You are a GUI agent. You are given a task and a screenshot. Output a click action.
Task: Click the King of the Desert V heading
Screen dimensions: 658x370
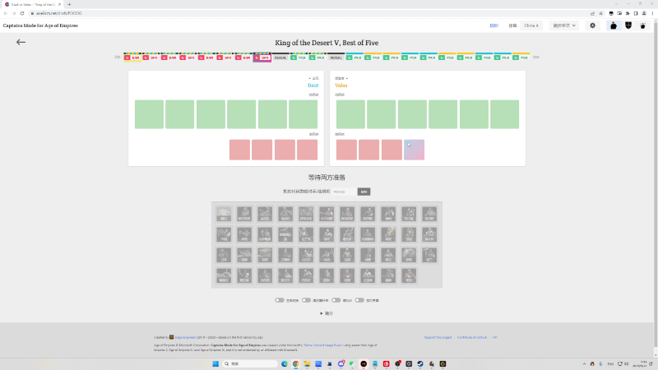(327, 43)
